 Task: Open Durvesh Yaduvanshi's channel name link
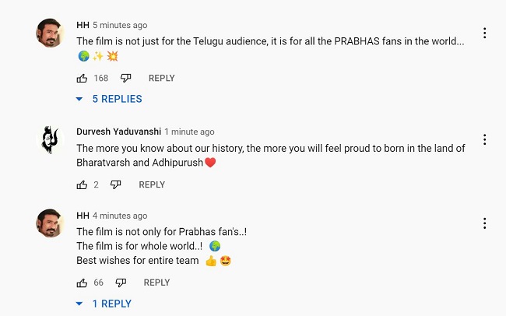118,132
